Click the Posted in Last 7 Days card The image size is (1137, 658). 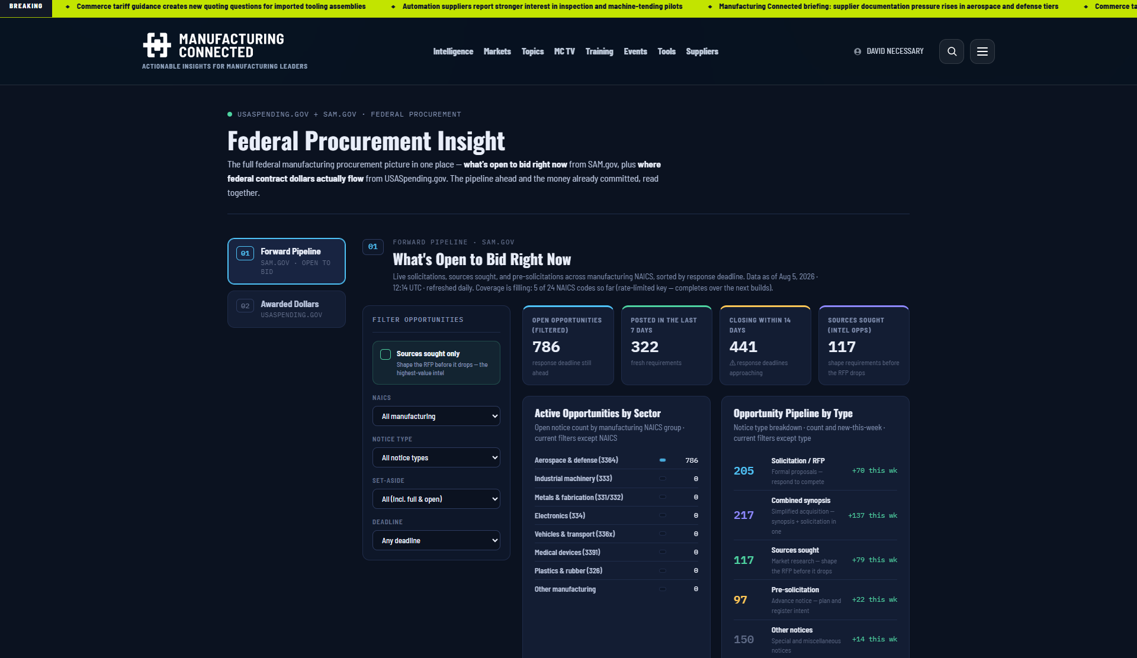point(667,346)
